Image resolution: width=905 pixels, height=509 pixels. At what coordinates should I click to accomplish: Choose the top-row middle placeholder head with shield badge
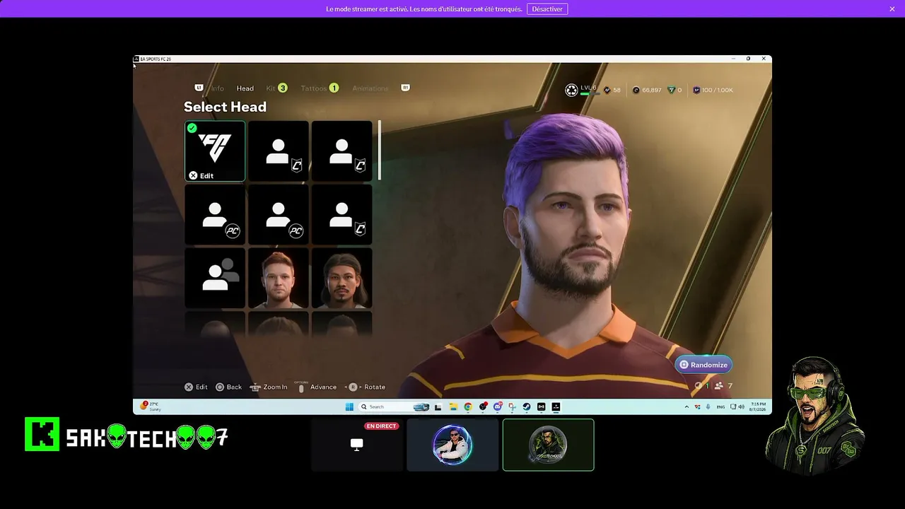pyautogui.click(x=279, y=151)
